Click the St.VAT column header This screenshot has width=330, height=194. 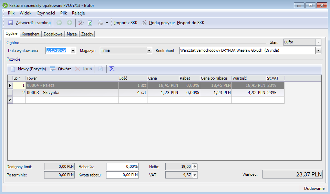coord(275,78)
